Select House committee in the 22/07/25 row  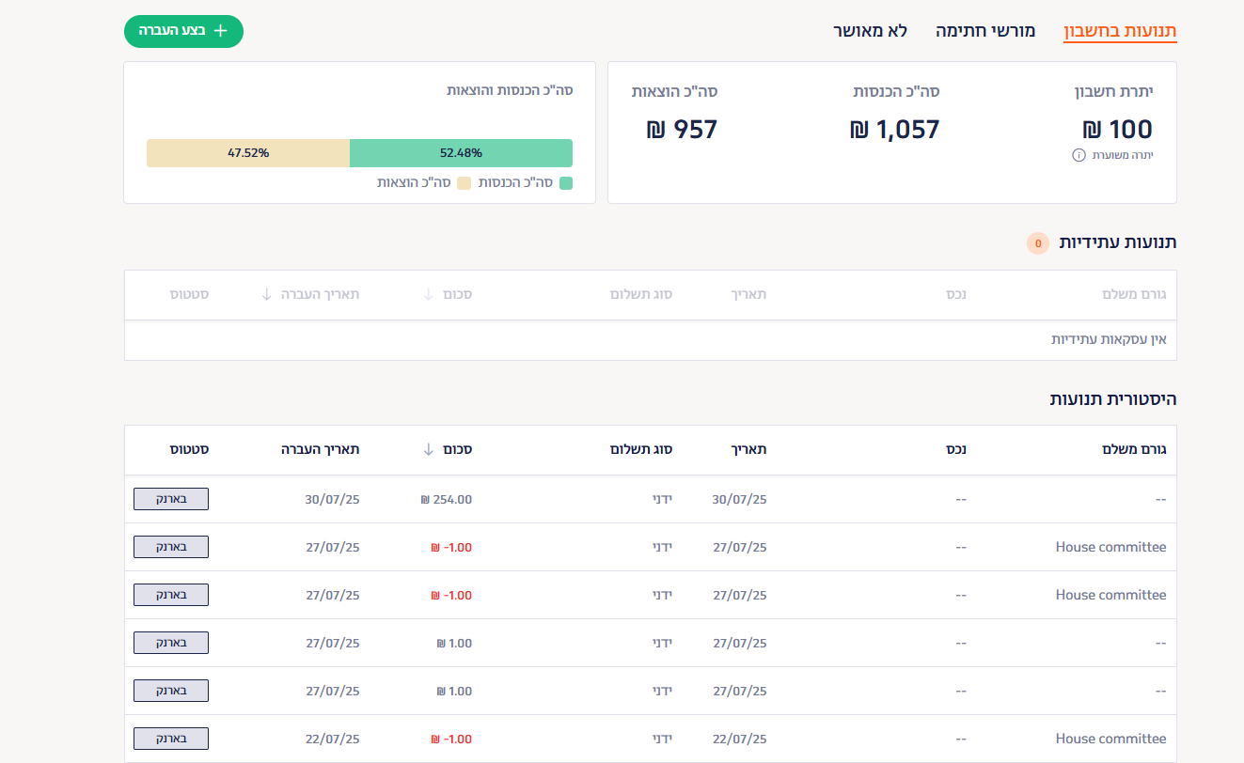(x=1110, y=739)
